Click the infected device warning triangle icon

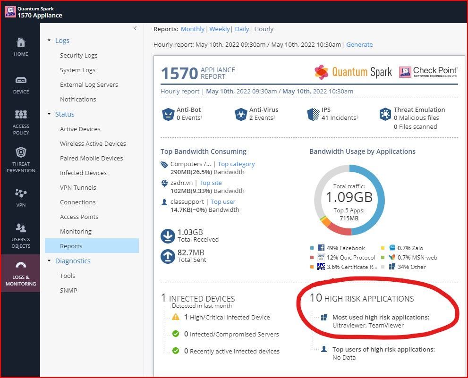click(x=176, y=317)
